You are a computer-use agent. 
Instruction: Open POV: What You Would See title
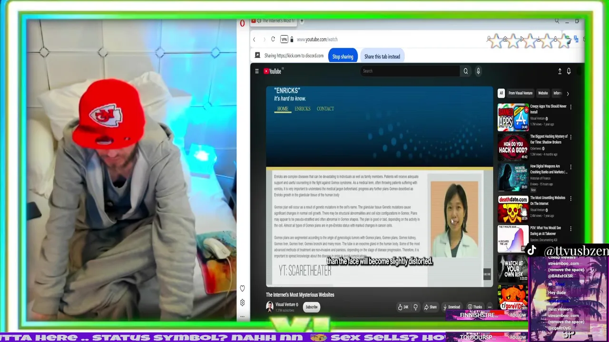pyautogui.click(x=546, y=231)
